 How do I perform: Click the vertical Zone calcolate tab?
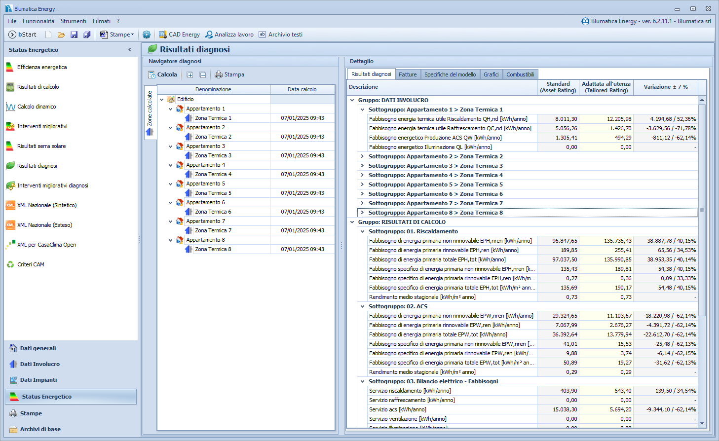(150, 113)
